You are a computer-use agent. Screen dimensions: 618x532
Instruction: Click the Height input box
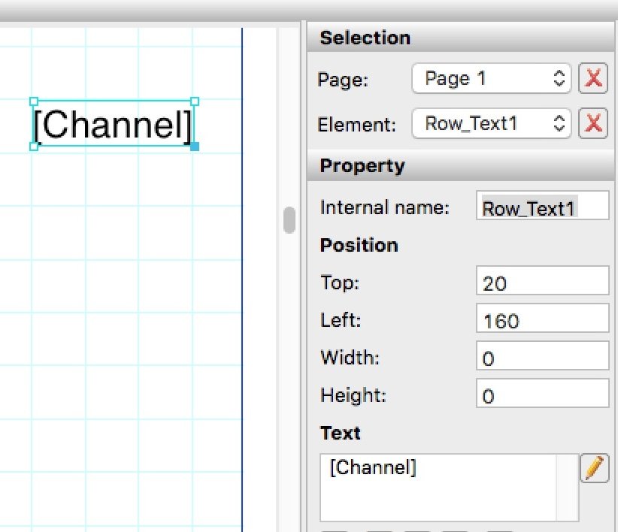coord(542,395)
